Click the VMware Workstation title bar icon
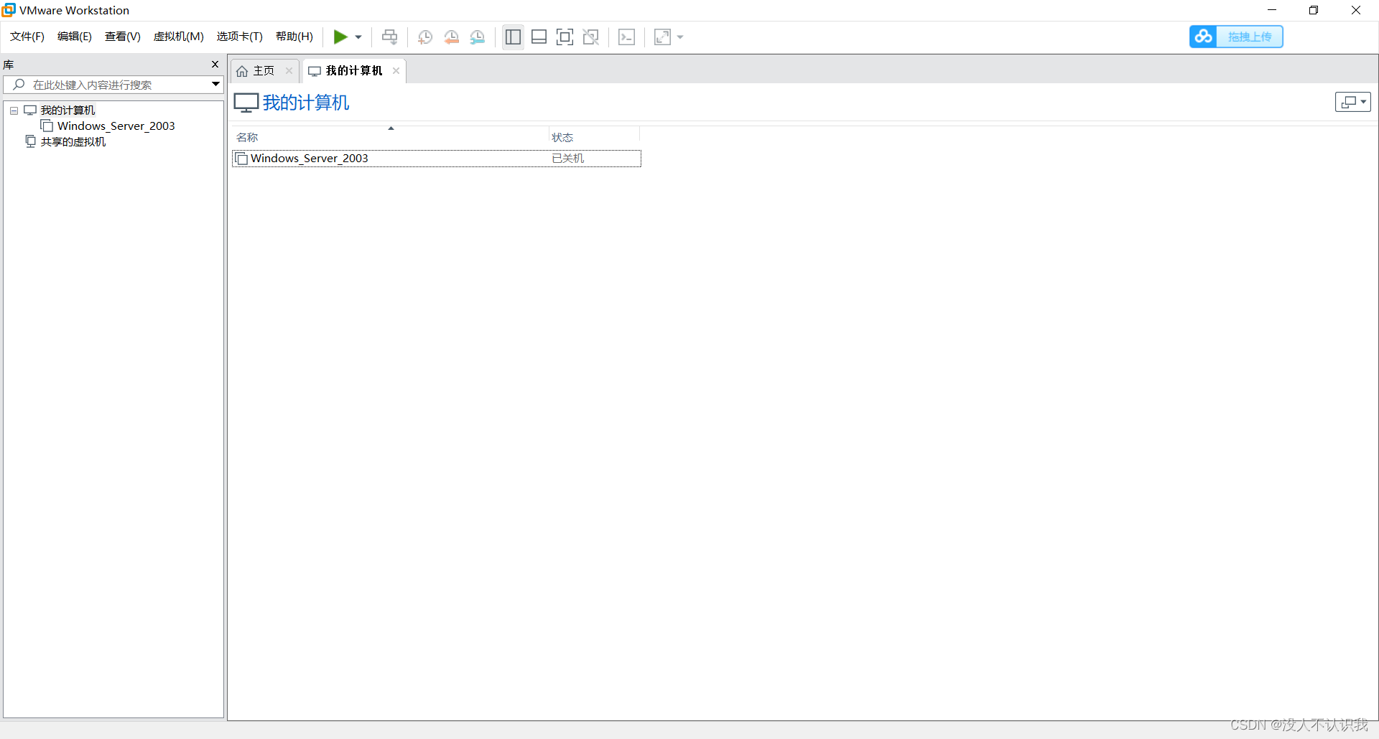The width and height of the screenshot is (1379, 739). (x=9, y=10)
